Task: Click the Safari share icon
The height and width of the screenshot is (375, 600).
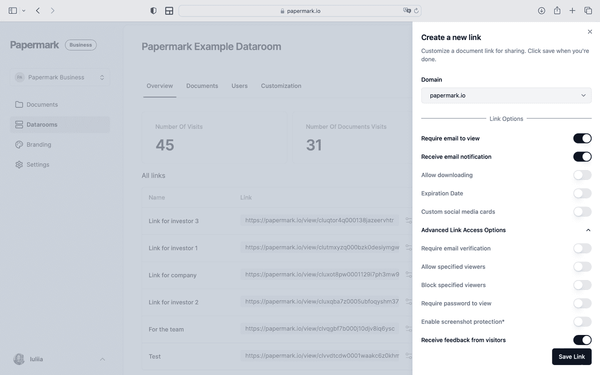Action: (x=556, y=10)
